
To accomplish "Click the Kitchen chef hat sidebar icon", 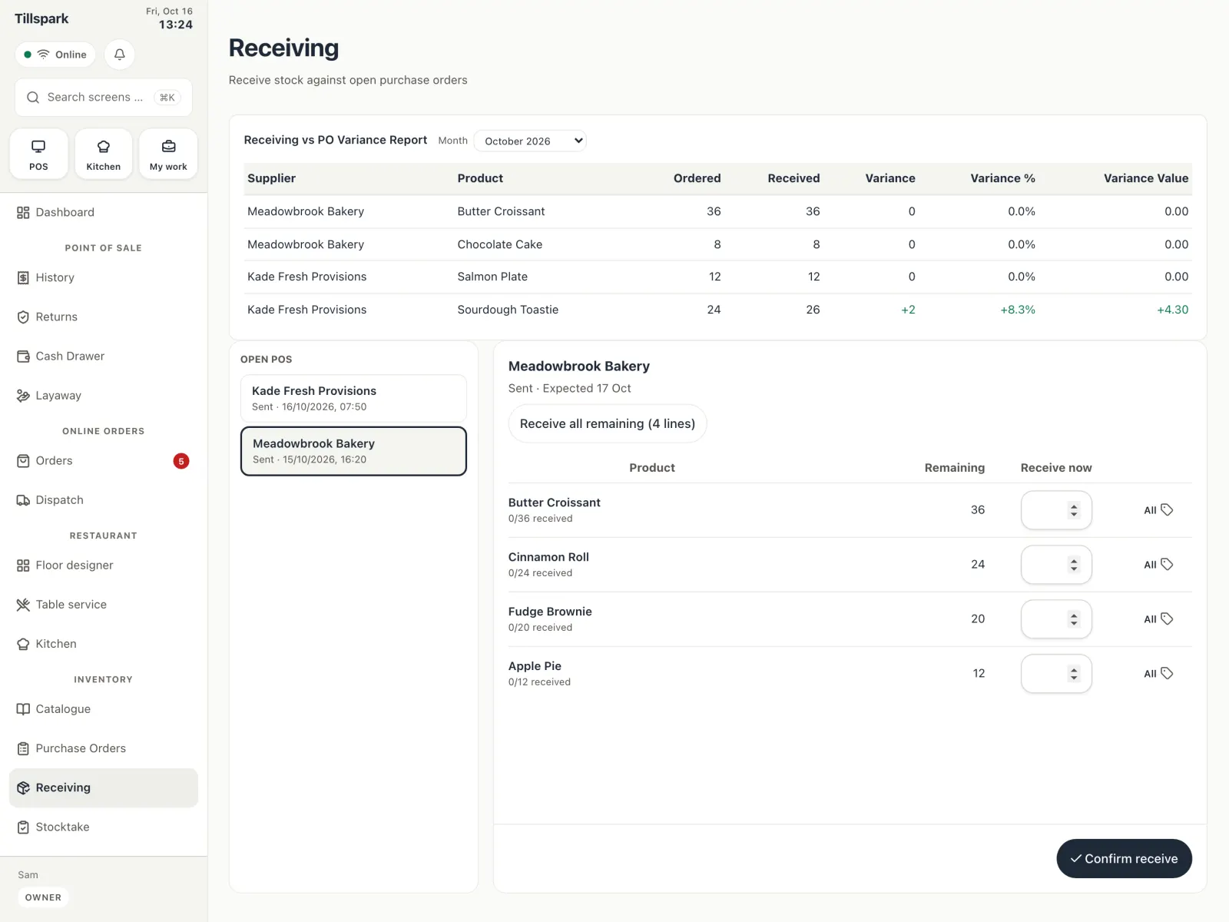I will pos(23,644).
